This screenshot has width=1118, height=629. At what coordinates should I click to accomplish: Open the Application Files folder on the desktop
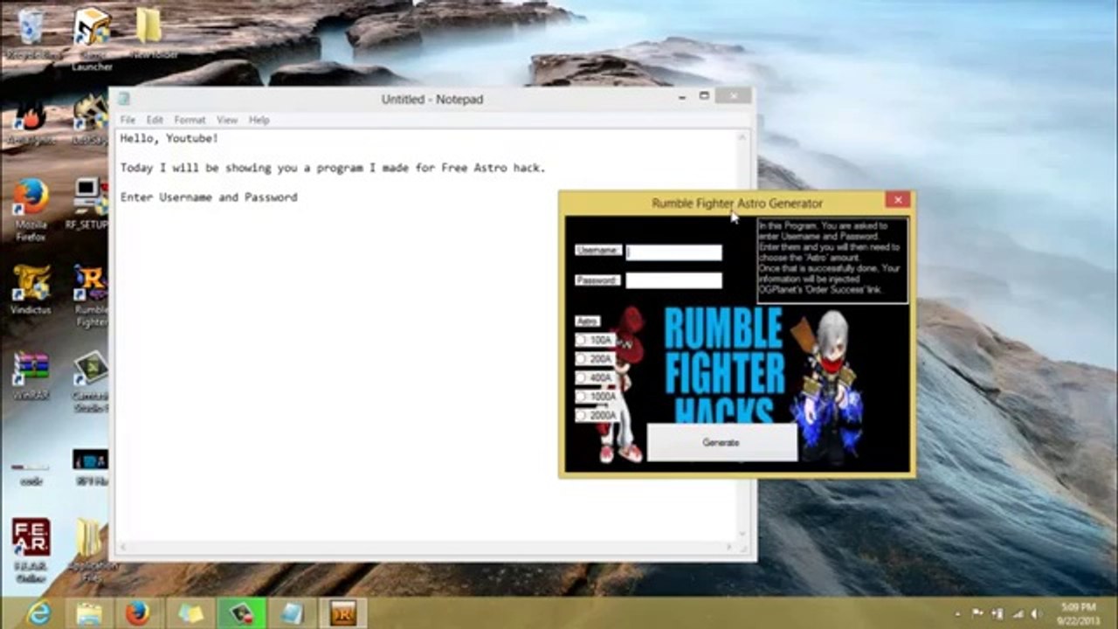coord(91,550)
